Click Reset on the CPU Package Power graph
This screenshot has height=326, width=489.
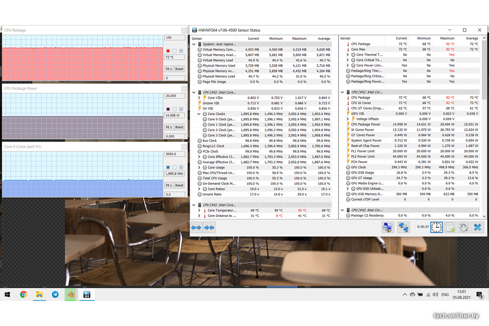(x=179, y=127)
